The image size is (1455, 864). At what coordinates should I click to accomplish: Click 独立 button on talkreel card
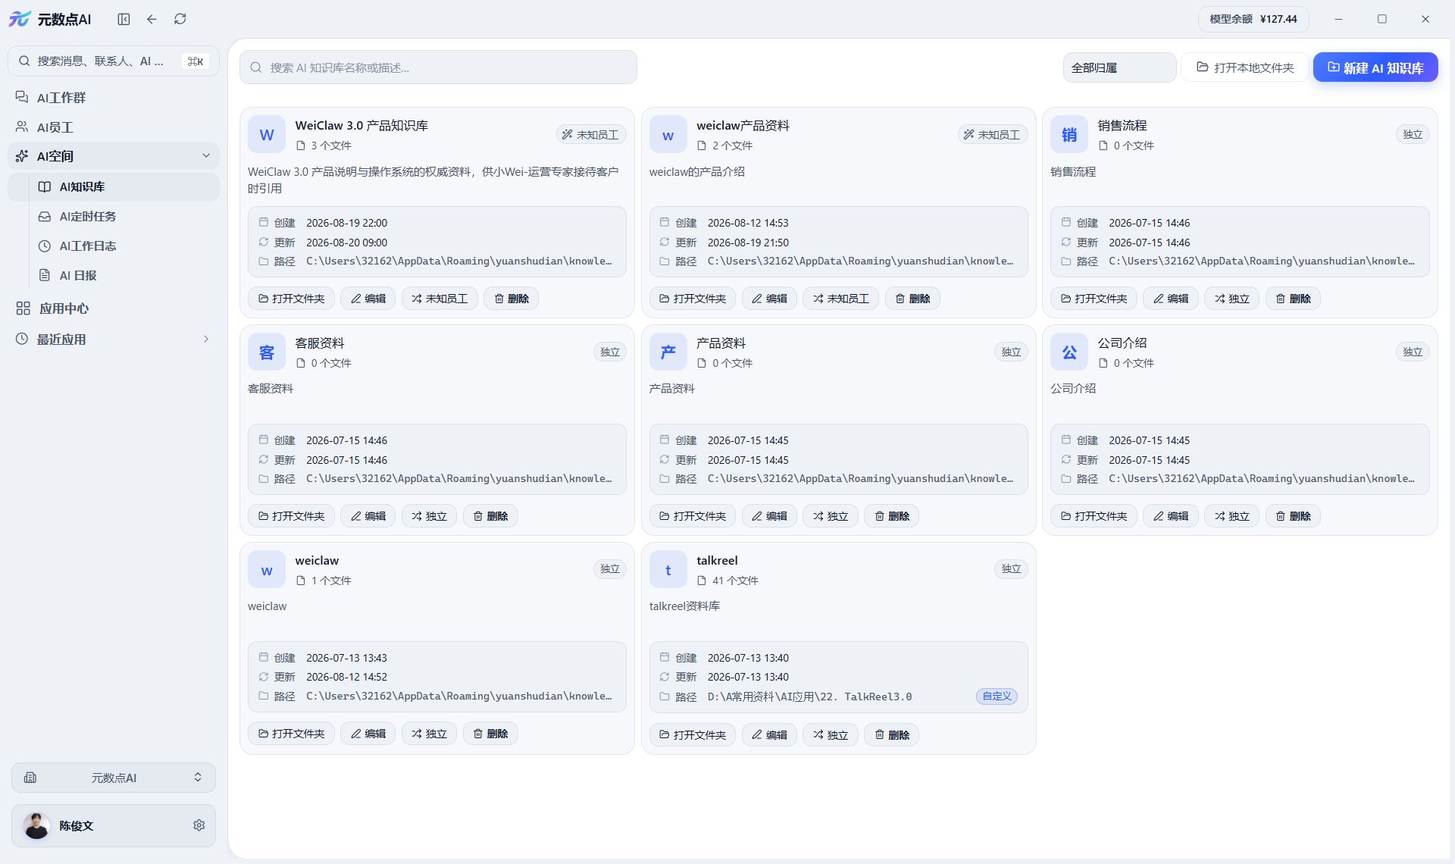tap(831, 735)
